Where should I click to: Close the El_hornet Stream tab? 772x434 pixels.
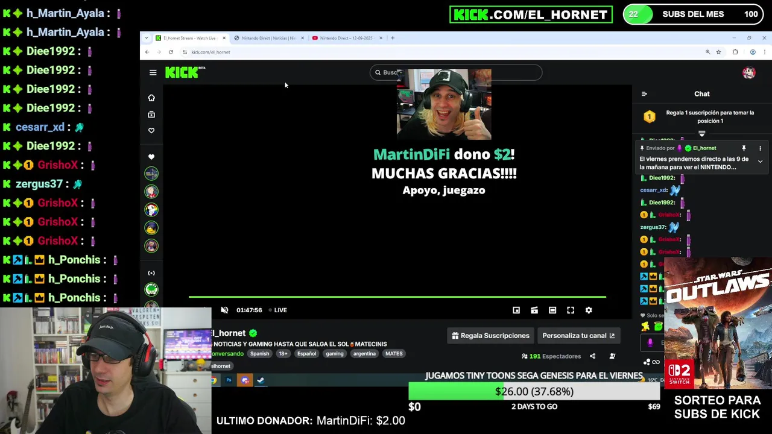coord(224,38)
